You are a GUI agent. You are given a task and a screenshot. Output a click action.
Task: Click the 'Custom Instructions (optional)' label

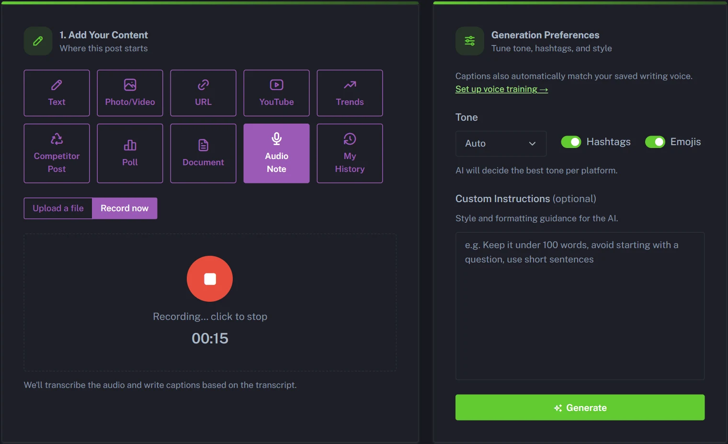point(526,199)
